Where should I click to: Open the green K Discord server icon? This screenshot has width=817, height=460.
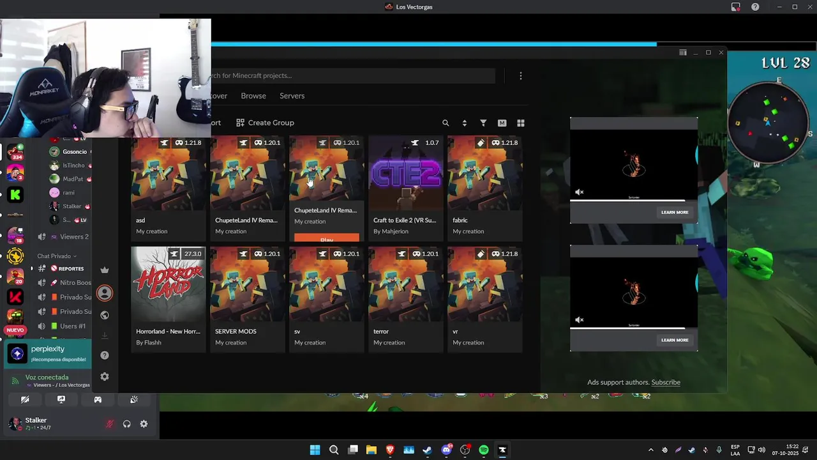(x=15, y=194)
